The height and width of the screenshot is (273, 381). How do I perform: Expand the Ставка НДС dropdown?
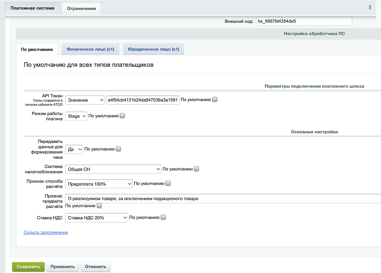(x=97, y=218)
